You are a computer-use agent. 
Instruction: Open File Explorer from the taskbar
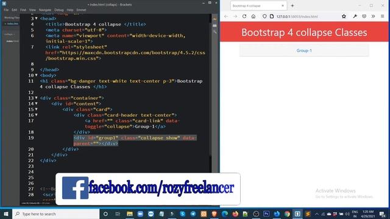pos(130,214)
